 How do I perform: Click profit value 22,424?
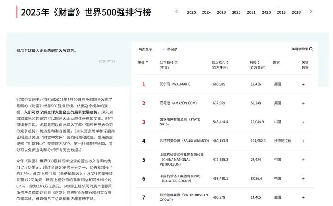click(x=256, y=160)
